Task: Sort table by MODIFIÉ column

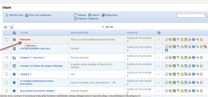Action: click(132, 33)
